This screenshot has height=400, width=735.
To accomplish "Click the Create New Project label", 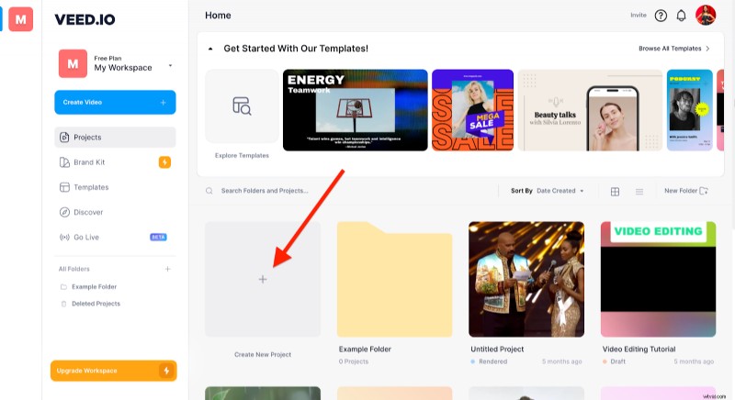I will click(263, 355).
